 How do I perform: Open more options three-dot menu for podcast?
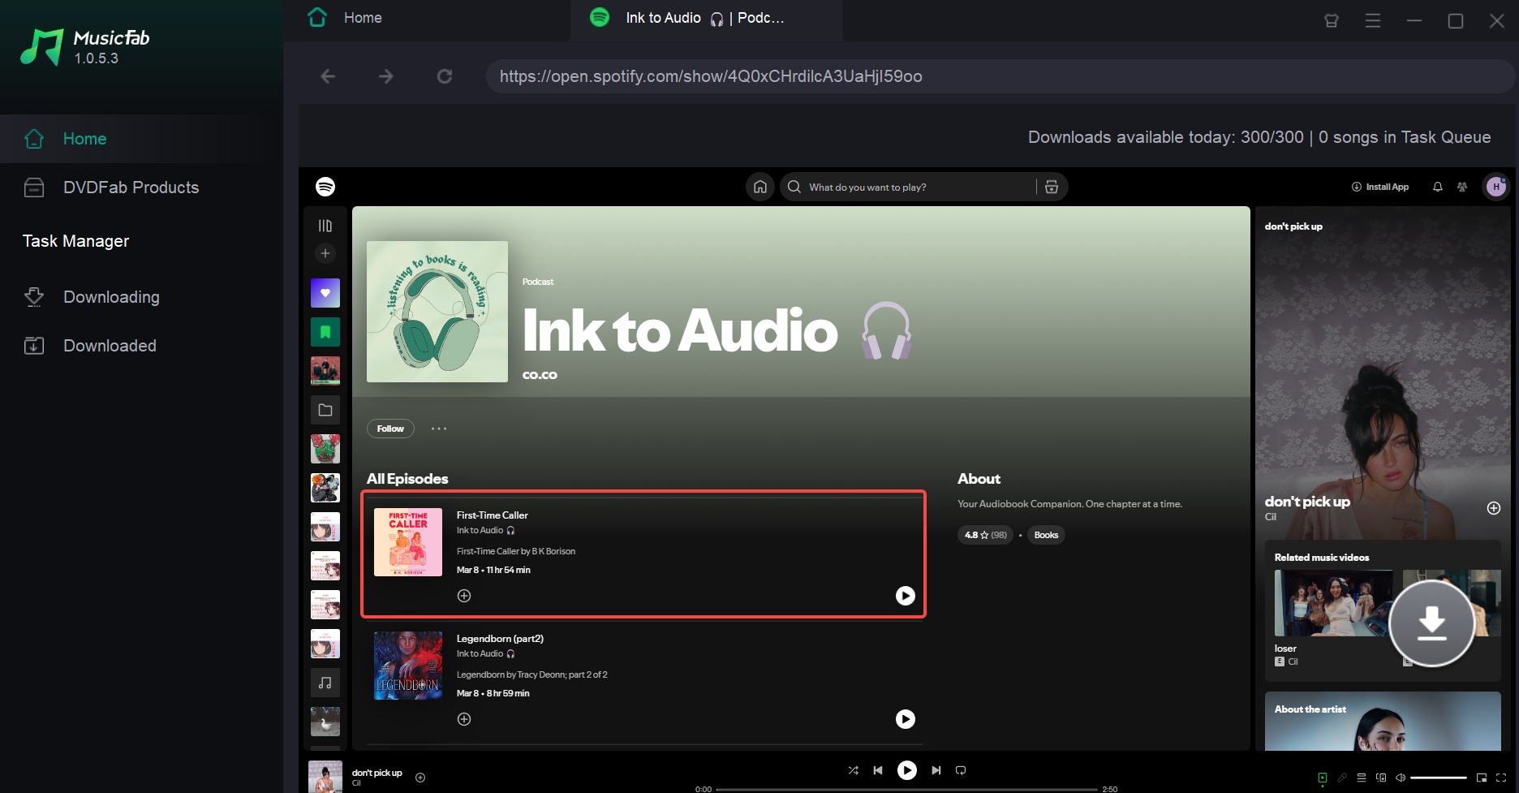(x=439, y=429)
